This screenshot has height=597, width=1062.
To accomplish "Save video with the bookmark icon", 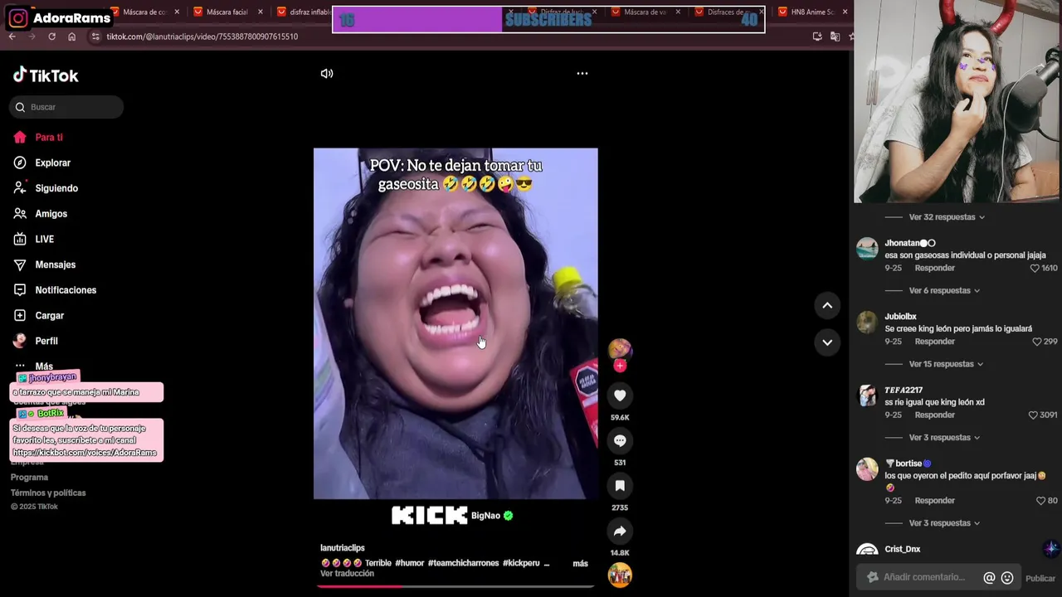I will pos(620,485).
